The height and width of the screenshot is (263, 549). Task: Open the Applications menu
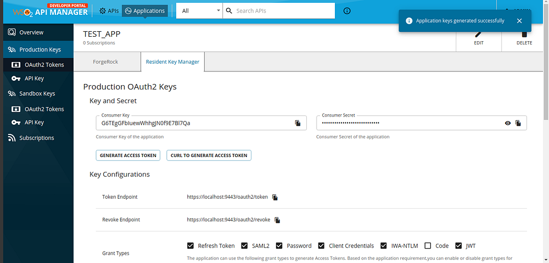point(145,11)
